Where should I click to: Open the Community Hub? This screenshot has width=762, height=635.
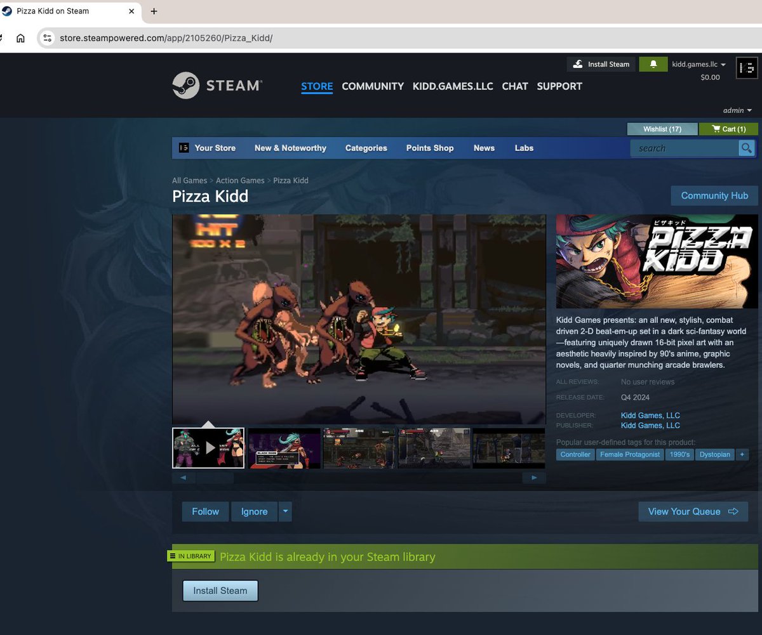[x=714, y=195]
